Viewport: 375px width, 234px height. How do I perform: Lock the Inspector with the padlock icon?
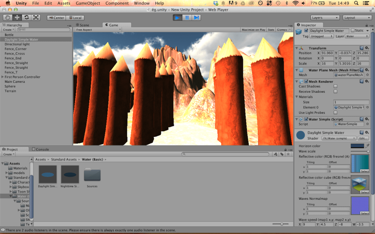click(366, 25)
